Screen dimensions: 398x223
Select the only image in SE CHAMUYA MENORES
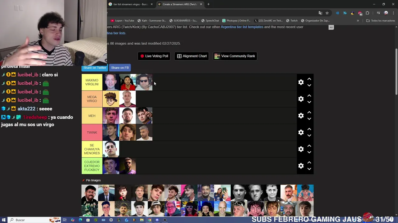pos(111,149)
